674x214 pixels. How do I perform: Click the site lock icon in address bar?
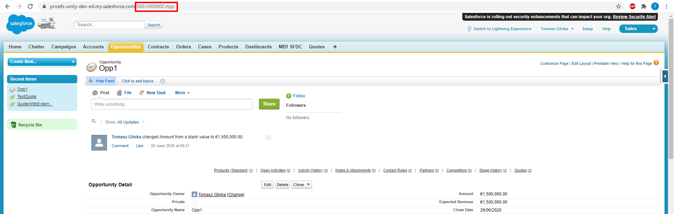44,6
